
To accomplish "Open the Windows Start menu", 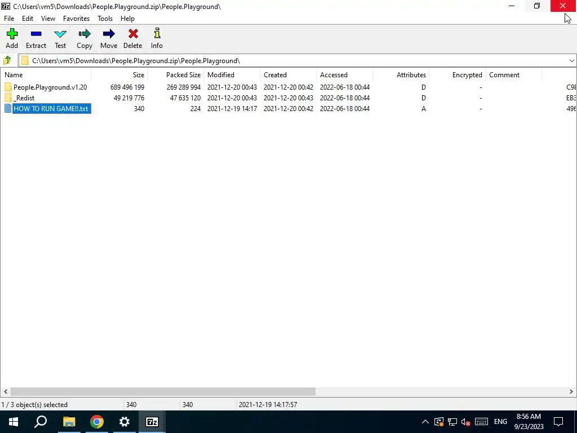I will point(14,422).
